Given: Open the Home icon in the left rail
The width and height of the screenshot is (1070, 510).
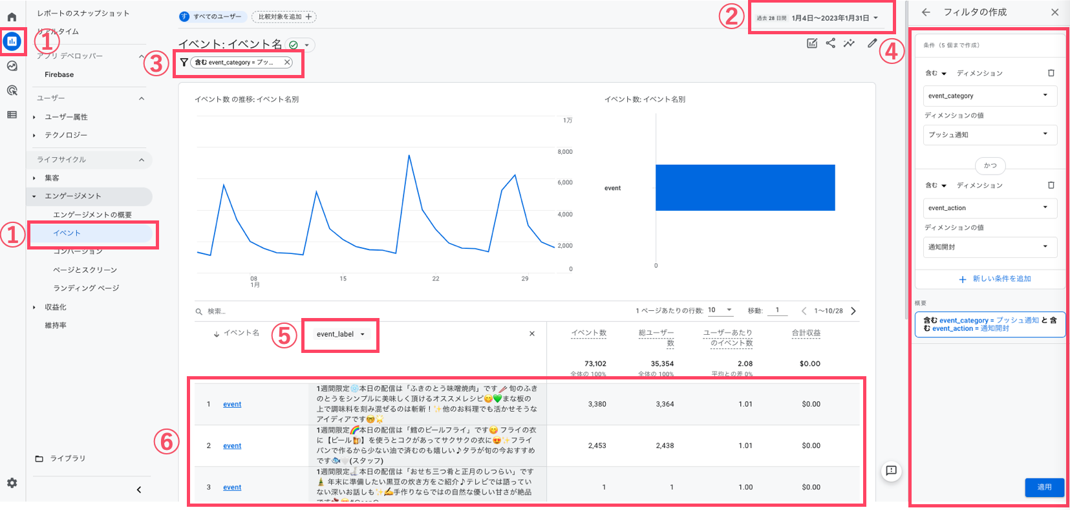Looking at the screenshot, I should (x=12, y=17).
